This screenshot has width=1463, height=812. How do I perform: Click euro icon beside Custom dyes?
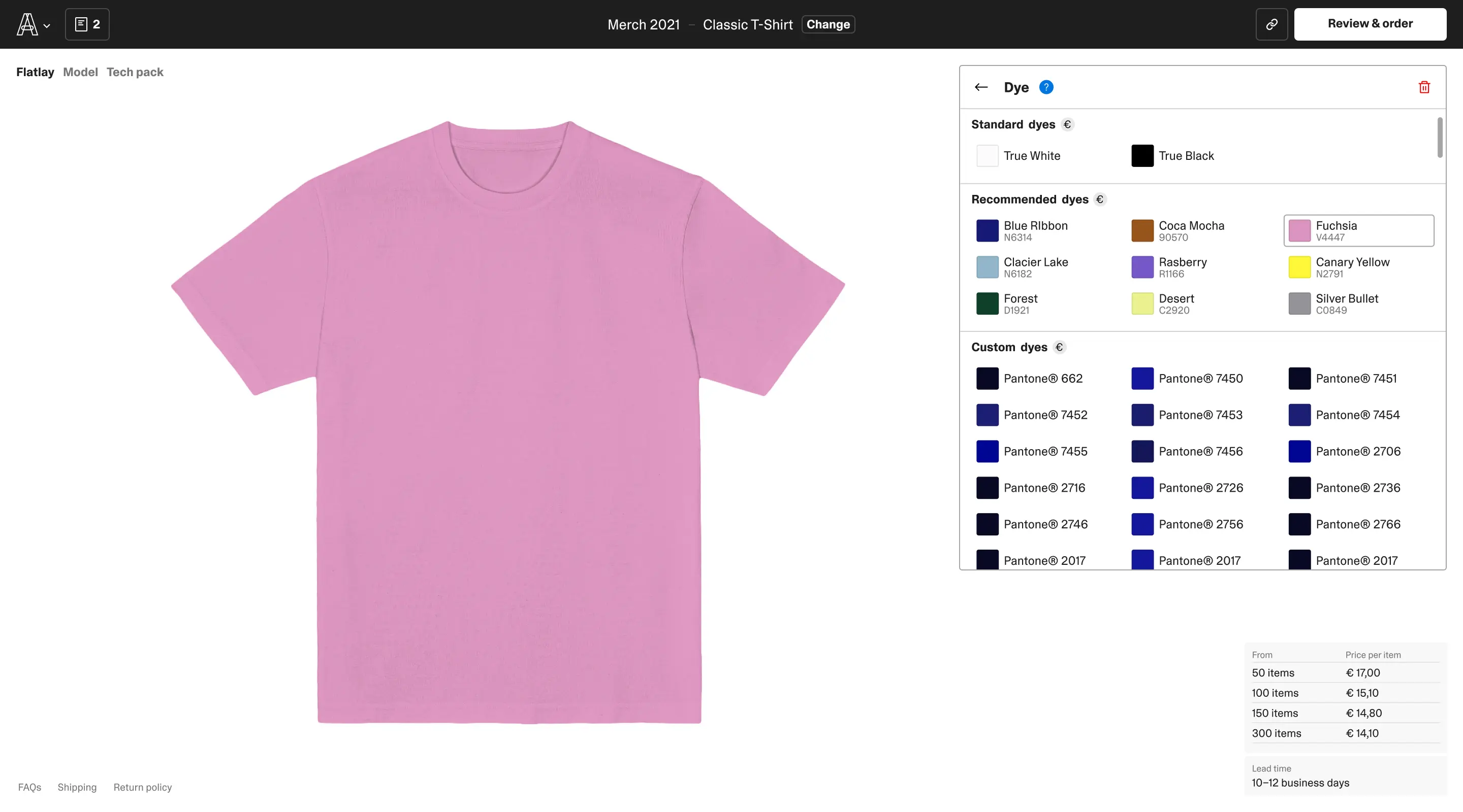tap(1059, 347)
